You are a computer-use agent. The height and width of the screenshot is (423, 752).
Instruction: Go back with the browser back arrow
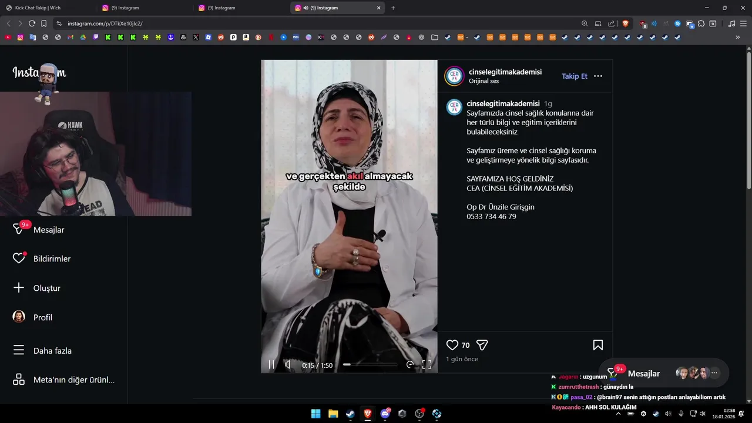(x=8, y=23)
